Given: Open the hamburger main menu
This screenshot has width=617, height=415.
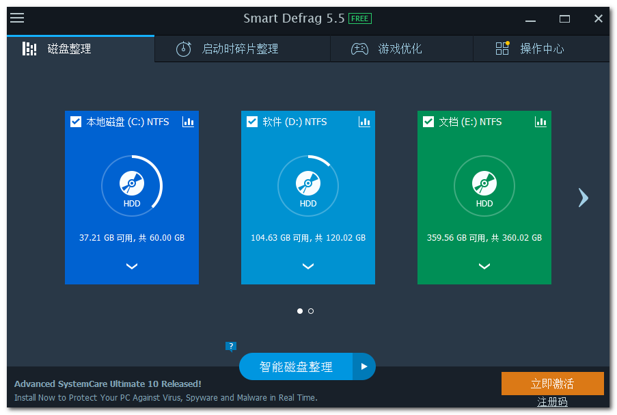Looking at the screenshot, I should tap(17, 18).
